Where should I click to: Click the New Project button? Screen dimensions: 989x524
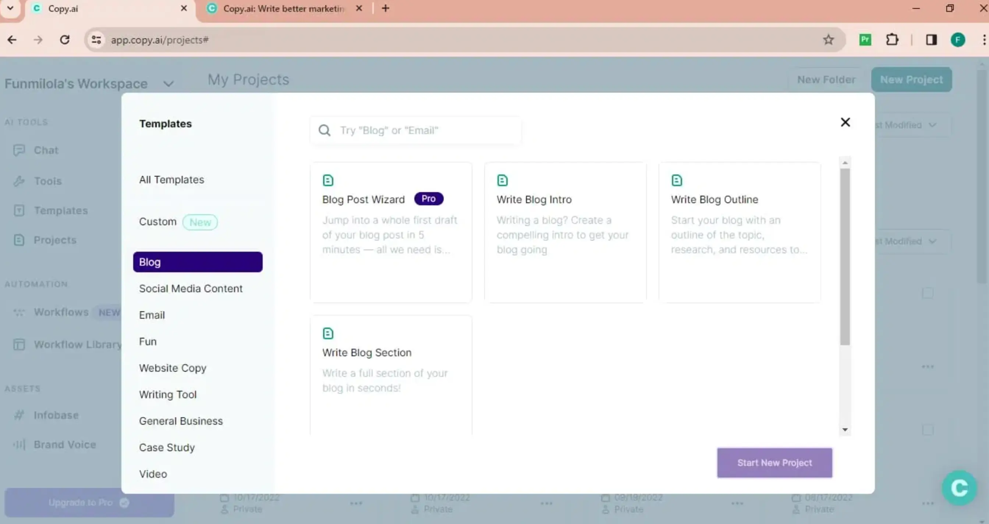click(911, 79)
